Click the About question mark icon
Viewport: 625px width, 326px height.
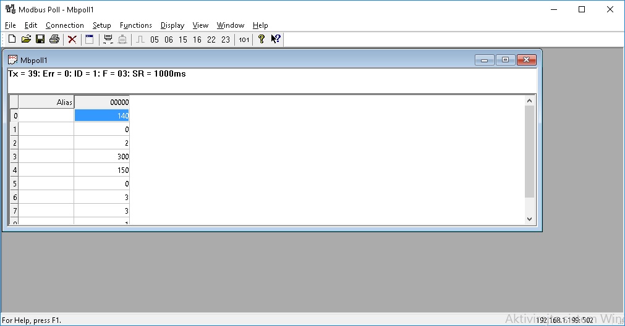[x=261, y=40]
